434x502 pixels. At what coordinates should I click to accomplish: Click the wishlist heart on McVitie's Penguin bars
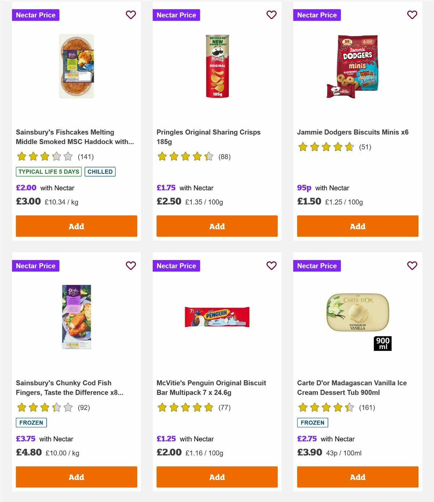coord(271,265)
